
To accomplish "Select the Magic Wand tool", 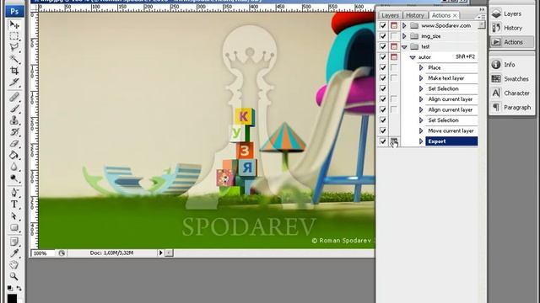I will coord(14,59).
